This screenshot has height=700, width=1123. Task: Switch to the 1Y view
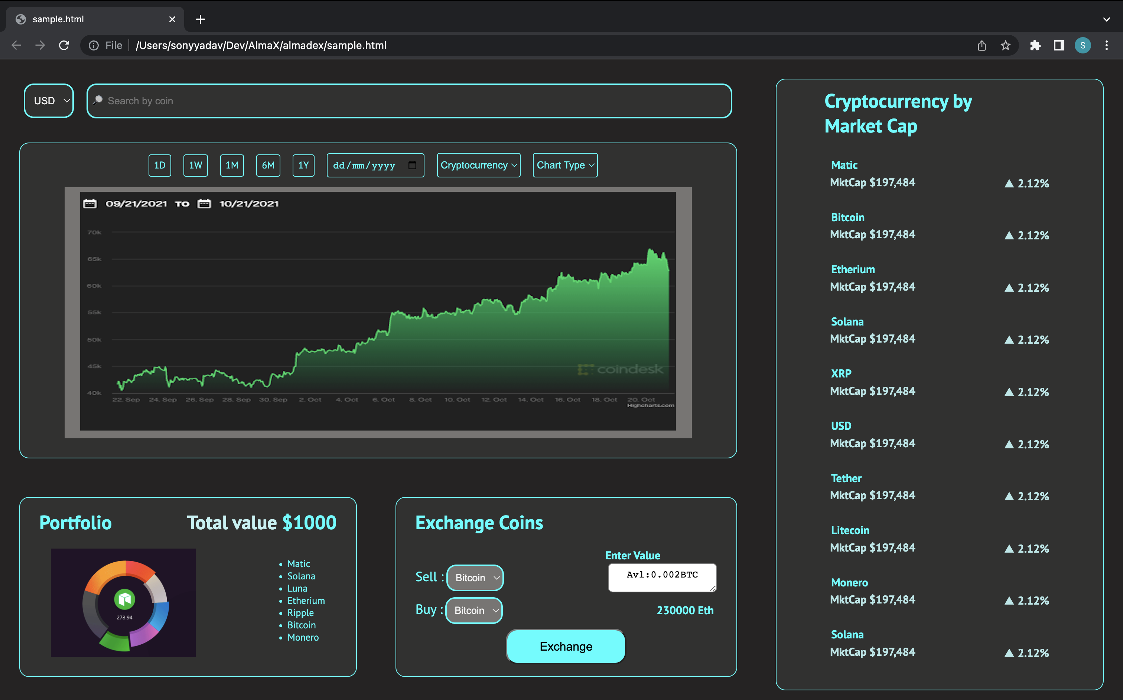[303, 165]
